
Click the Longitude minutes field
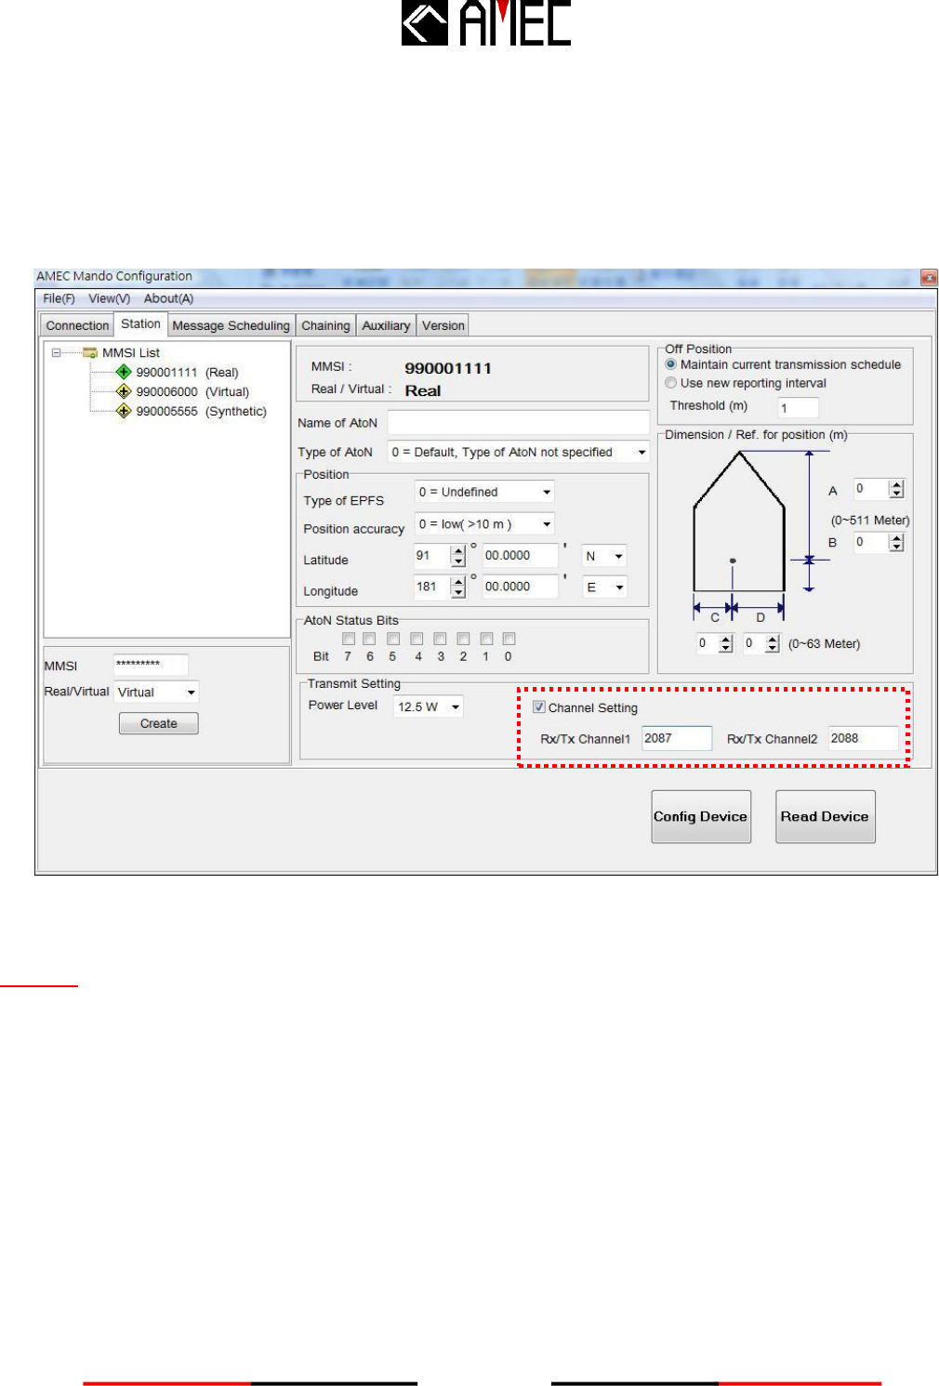[521, 587]
